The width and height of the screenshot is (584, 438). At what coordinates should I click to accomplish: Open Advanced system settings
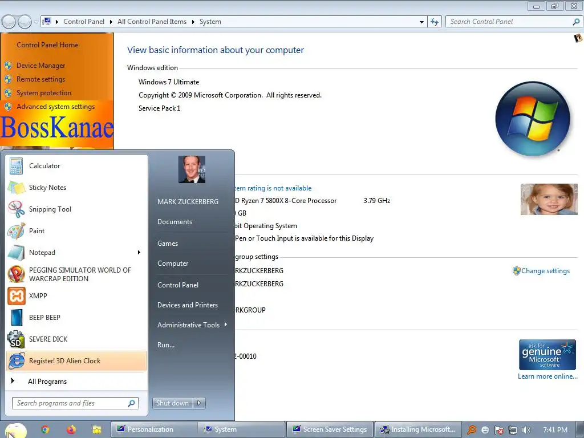point(55,107)
